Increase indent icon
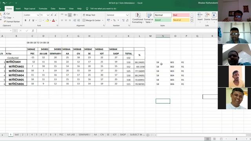Image resolution: width=251 pixels, height=141 pixels. click(78, 20)
